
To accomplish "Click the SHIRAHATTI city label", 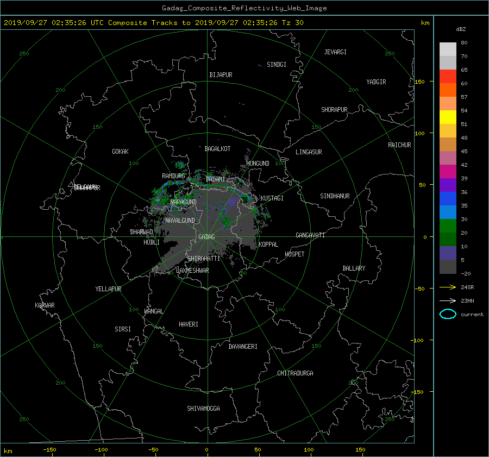I will click(204, 259).
